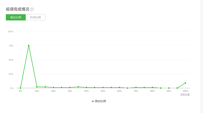Click the 75% peak data point
Viewport: 203px width, 113px height.
(29, 46)
